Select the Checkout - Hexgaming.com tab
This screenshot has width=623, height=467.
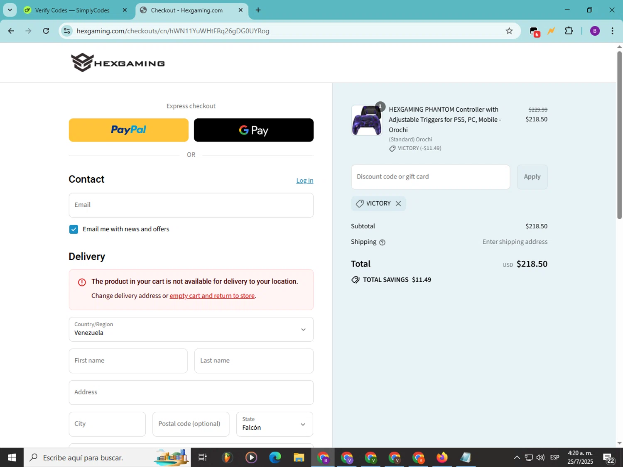[x=187, y=10]
